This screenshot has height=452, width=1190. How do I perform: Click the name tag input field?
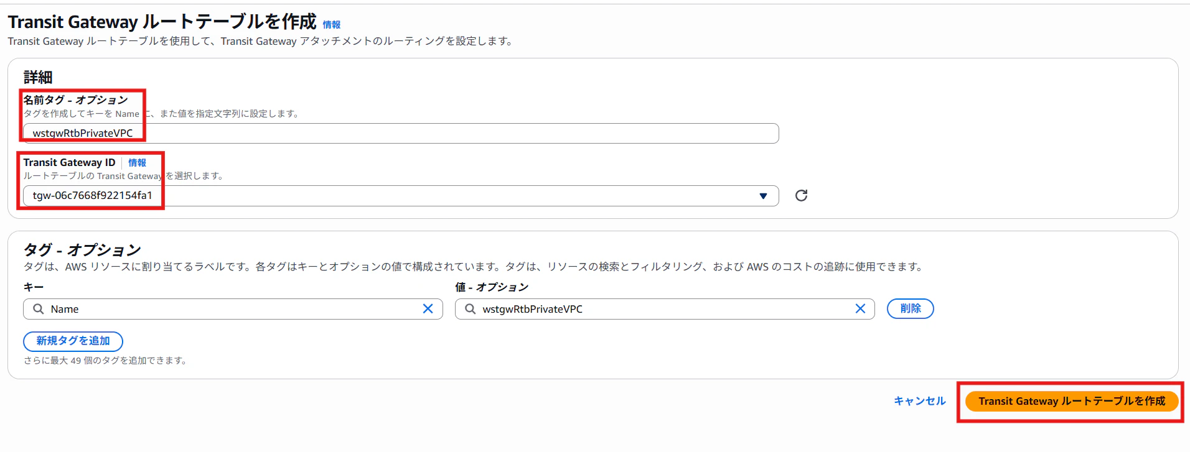pyautogui.click(x=401, y=133)
